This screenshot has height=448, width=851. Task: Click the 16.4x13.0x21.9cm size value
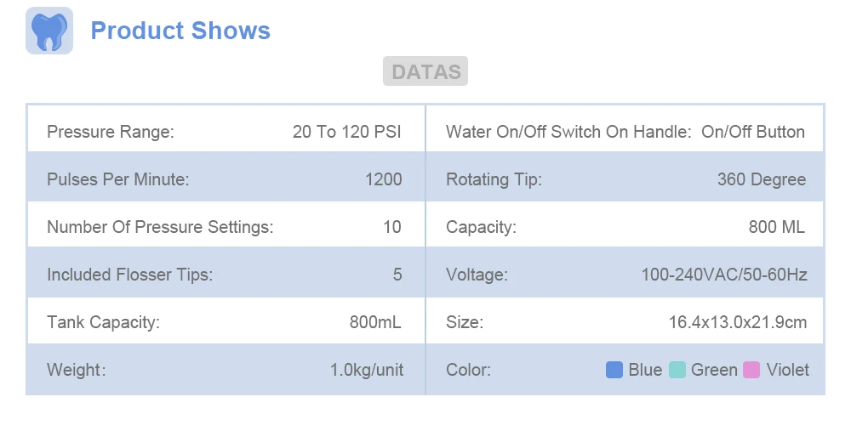click(738, 322)
